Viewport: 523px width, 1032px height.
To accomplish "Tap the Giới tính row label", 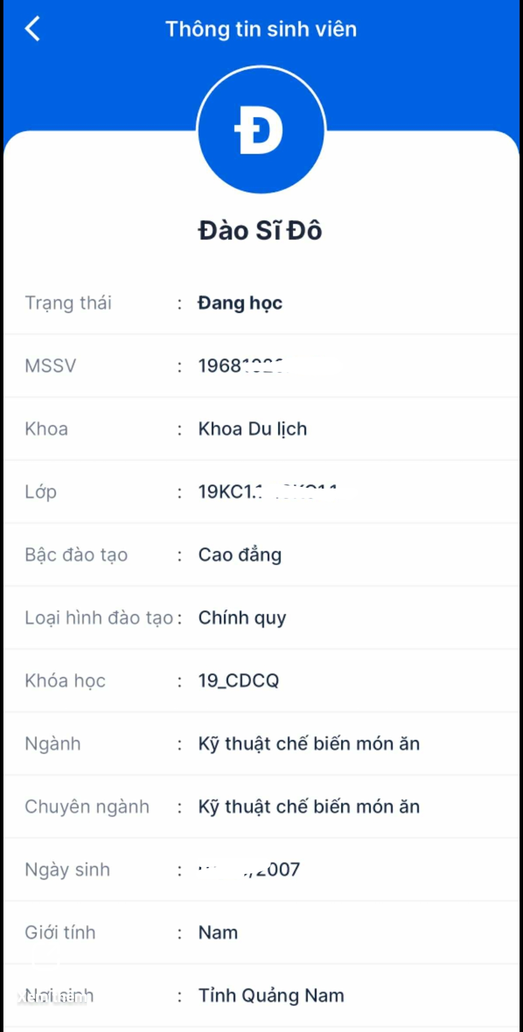I will coord(60,933).
